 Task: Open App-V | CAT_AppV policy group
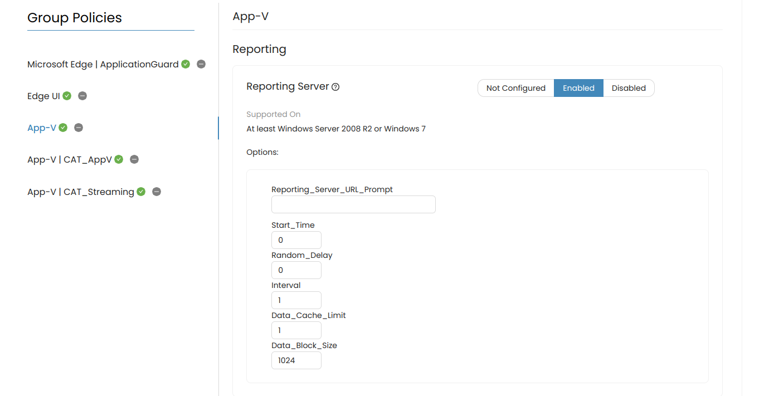70,159
